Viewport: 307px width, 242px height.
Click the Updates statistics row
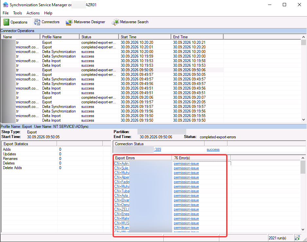pyautogui.click(x=56, y=154)
